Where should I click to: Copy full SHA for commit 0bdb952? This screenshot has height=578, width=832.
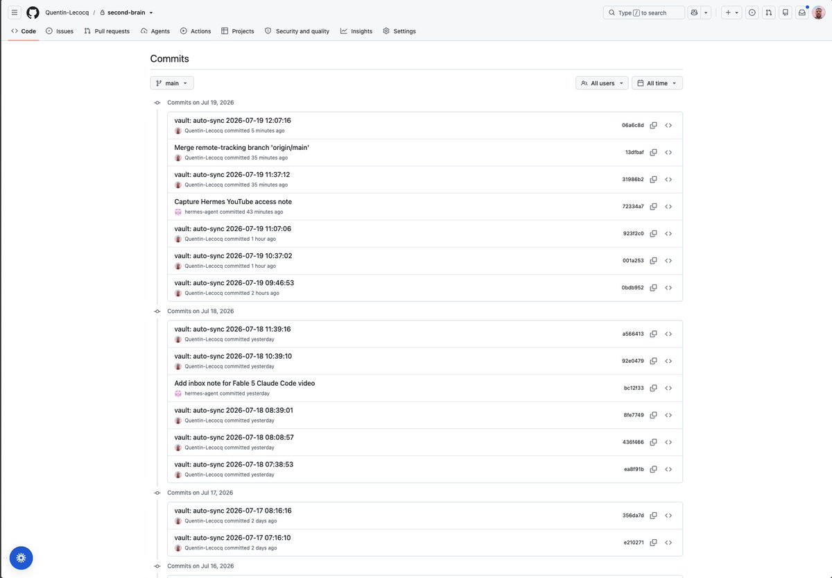coord(653,288)
